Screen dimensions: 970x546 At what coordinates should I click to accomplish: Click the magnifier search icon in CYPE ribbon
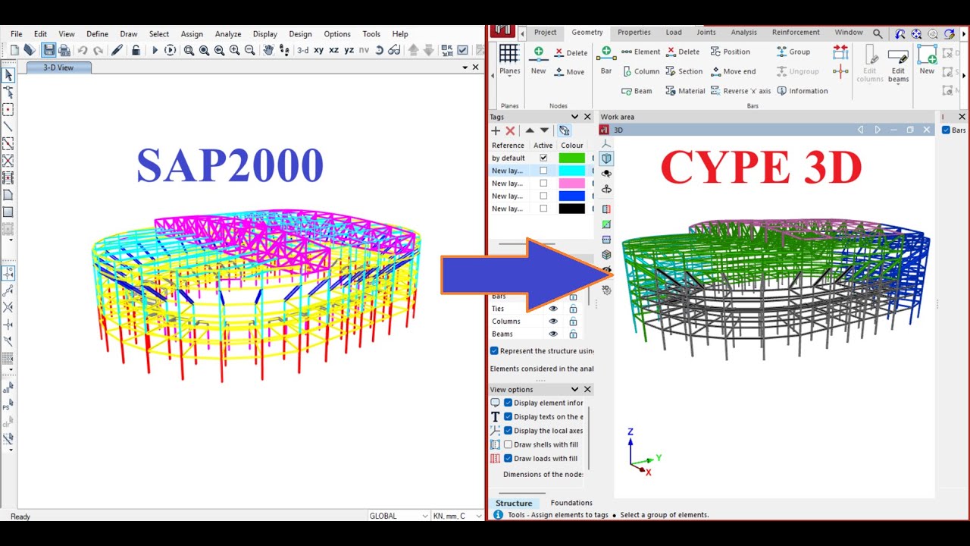click(x=877, y=33)
